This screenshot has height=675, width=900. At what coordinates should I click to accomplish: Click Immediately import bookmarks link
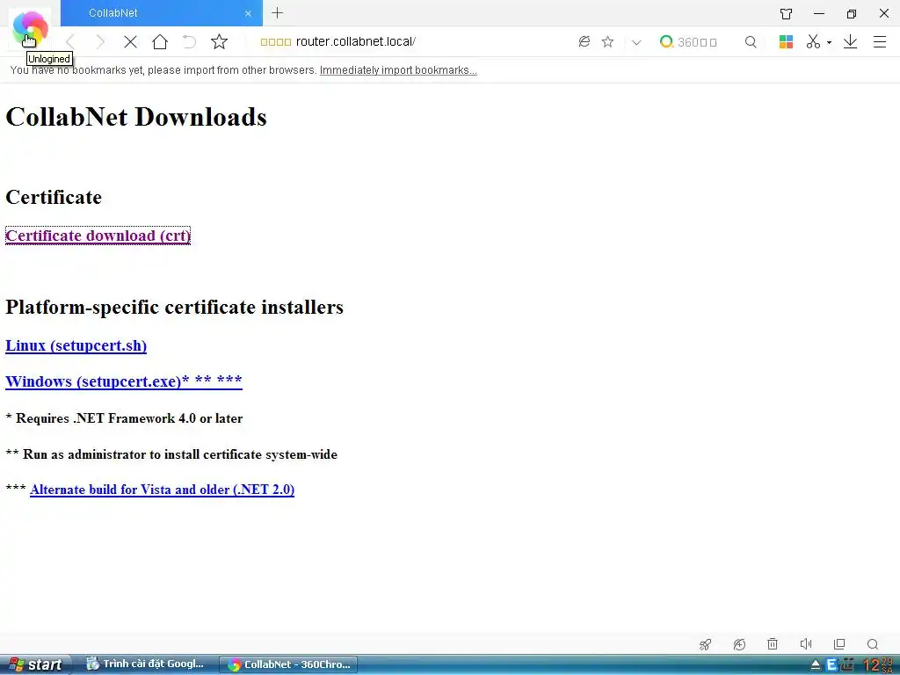pos(398,70)
